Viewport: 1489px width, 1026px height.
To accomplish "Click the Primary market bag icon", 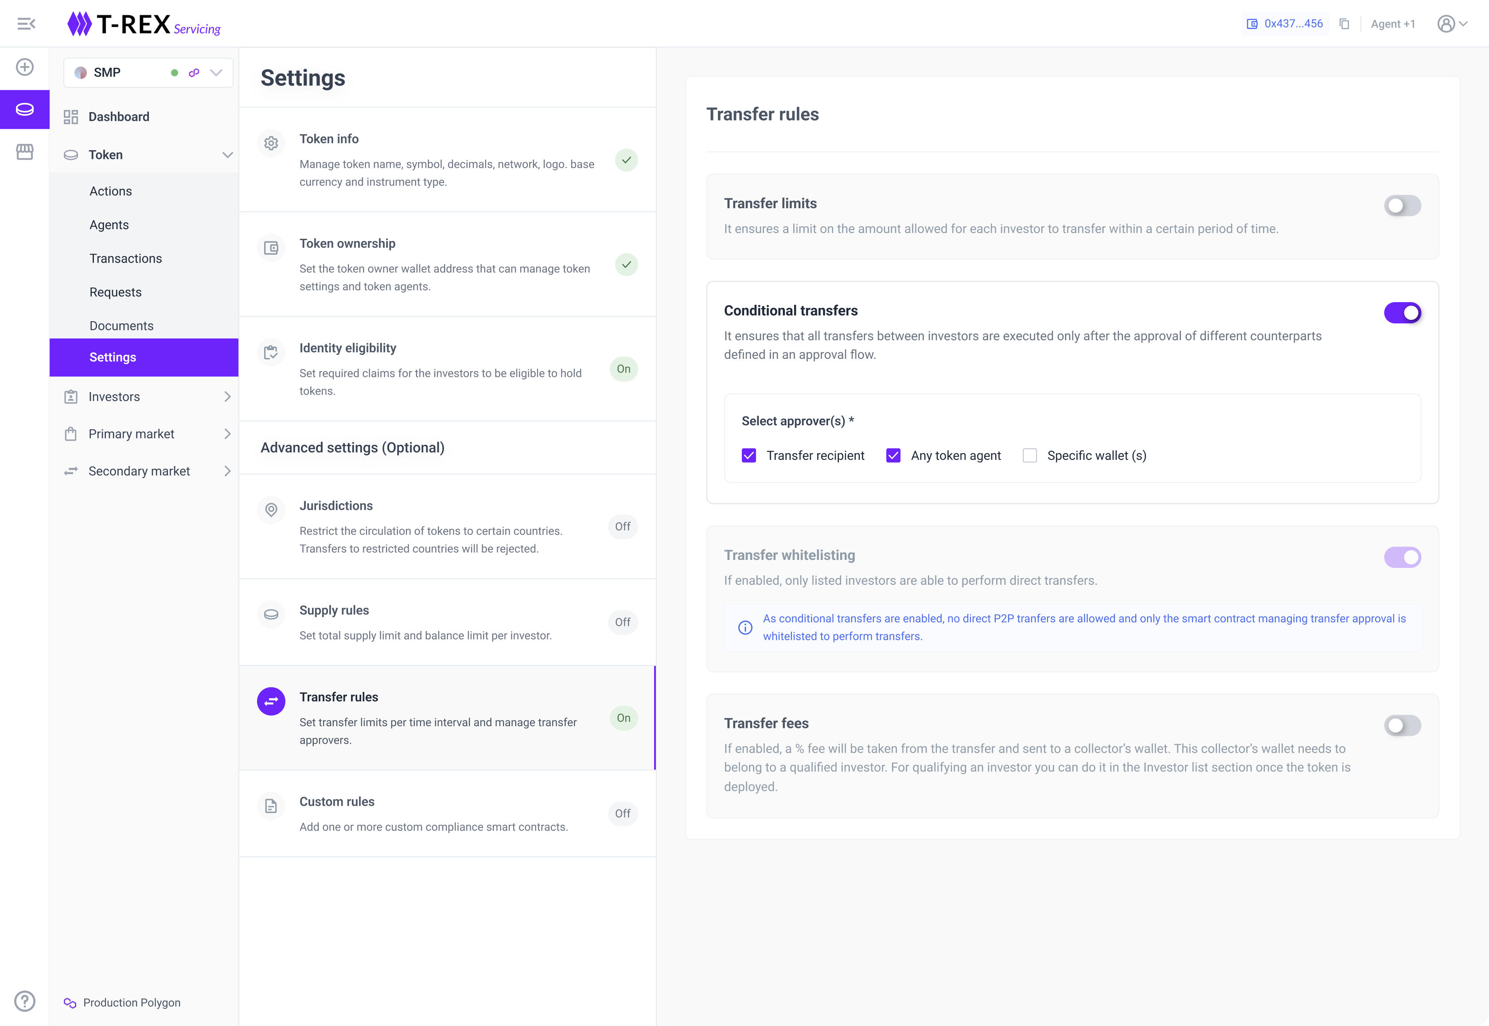I will 71,434.
